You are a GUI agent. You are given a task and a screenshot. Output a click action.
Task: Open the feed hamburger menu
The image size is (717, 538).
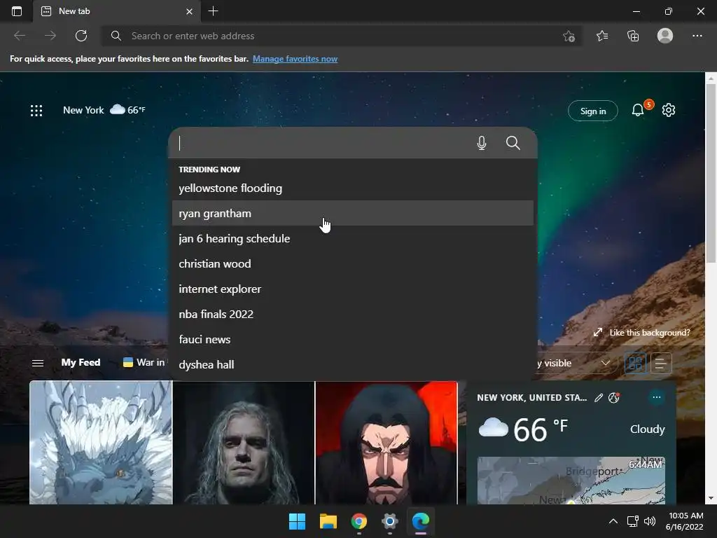(38, 363)
